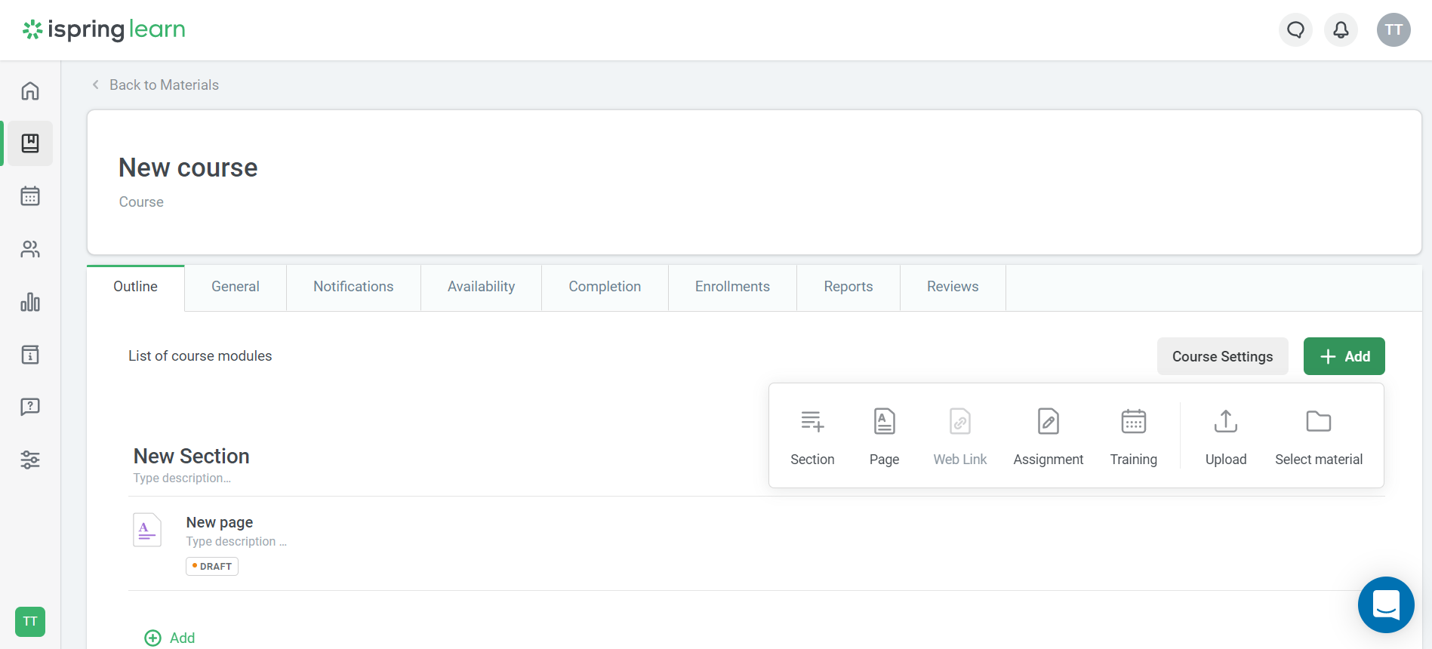Edit the New page description text

point(236,541)
